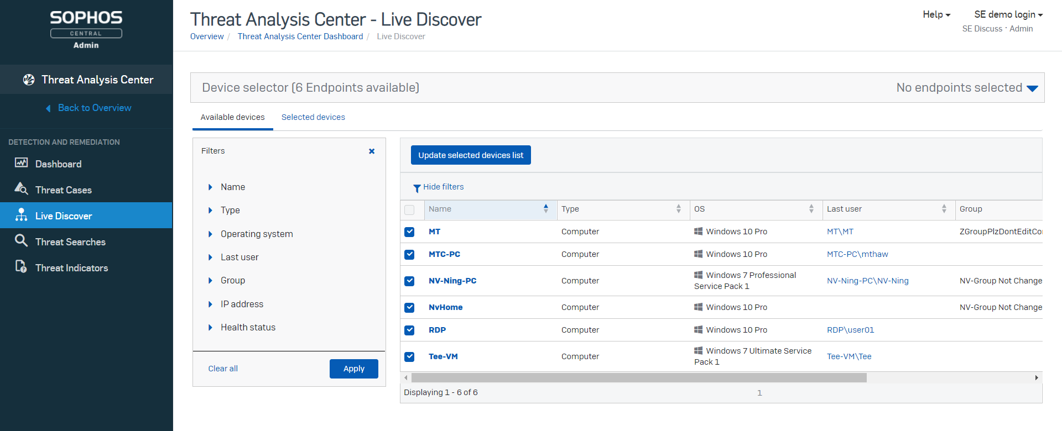Open the No endpoints selected dropdown arrow
This screenshot has height=431, width=1062.
coord(1032,88)
